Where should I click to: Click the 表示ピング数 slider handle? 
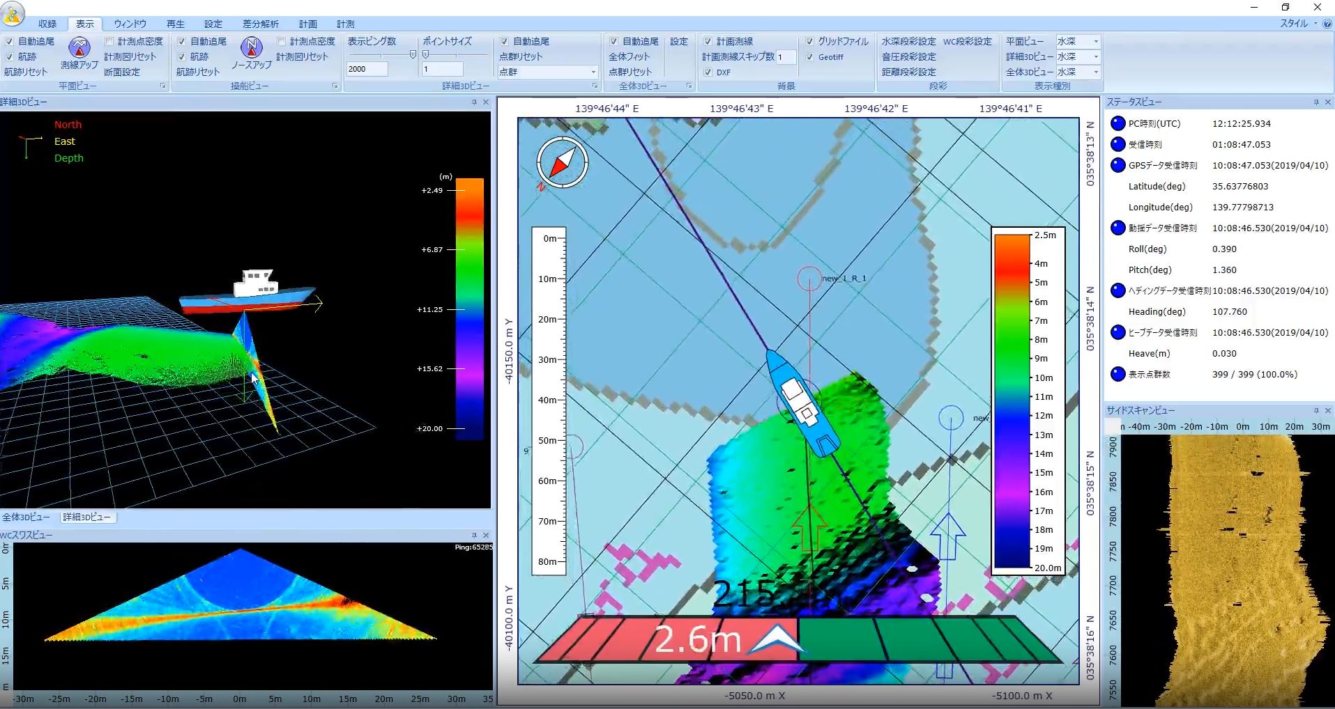click(x=413, y=54)
